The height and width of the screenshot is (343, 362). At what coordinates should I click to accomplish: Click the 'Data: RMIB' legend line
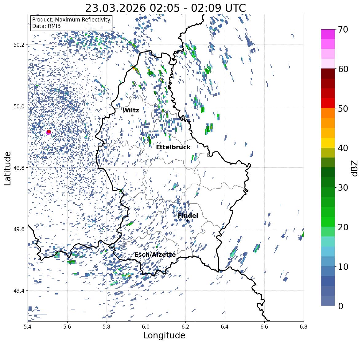(x=46, y=26)
